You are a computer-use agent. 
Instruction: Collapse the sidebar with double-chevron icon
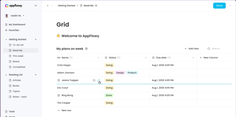[36, 6]
